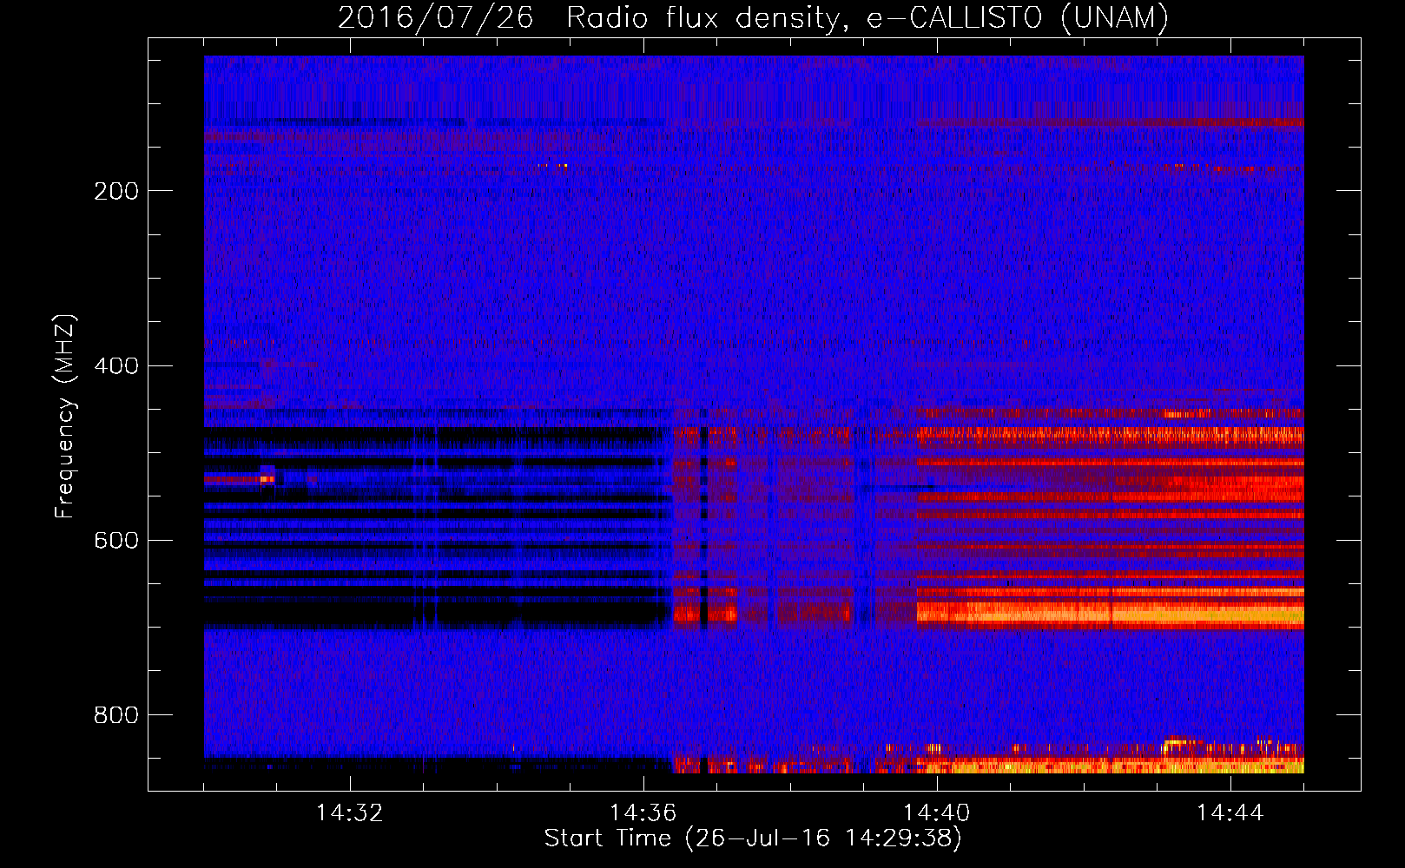Viewport: 1405px width, 868px height.
Task: Click the '14:44' time tick label
Action: pos(1230,813)
